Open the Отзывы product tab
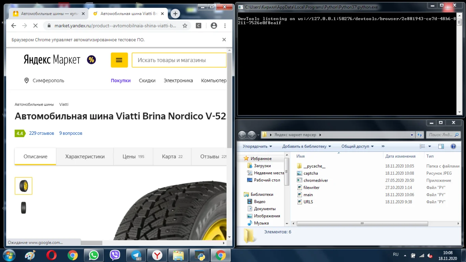The width and height of the screenshot is (466, 262). (209, 157)
